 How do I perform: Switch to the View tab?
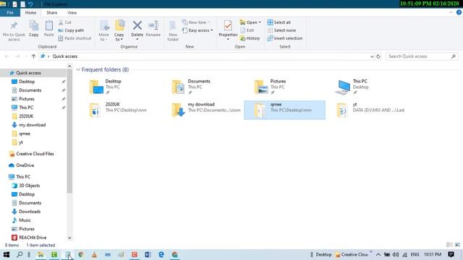pyautogui.click(x=72, y=13)
